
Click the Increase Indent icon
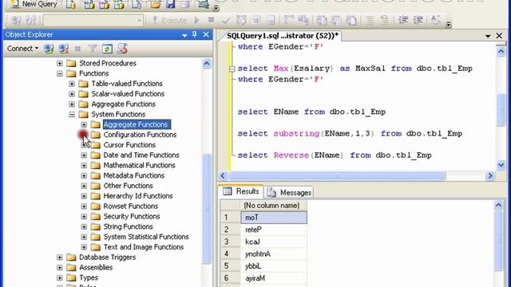[418, 21]
